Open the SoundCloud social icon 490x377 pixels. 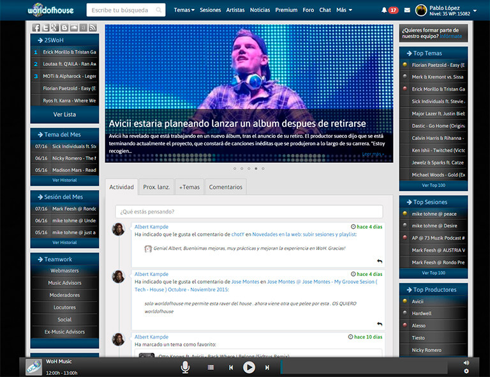(74, 27)
